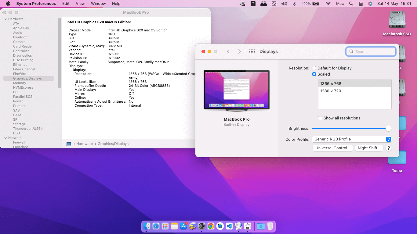The image size is (417, 234).
Task: Open the Color Profile dropdown
Action: (351, 139)
